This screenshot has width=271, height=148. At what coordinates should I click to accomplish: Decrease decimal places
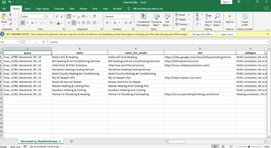pyautogui.click(x=131, y=23)
